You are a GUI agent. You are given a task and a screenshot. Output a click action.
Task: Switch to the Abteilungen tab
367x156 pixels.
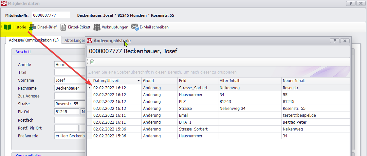(x=74, y=40)
